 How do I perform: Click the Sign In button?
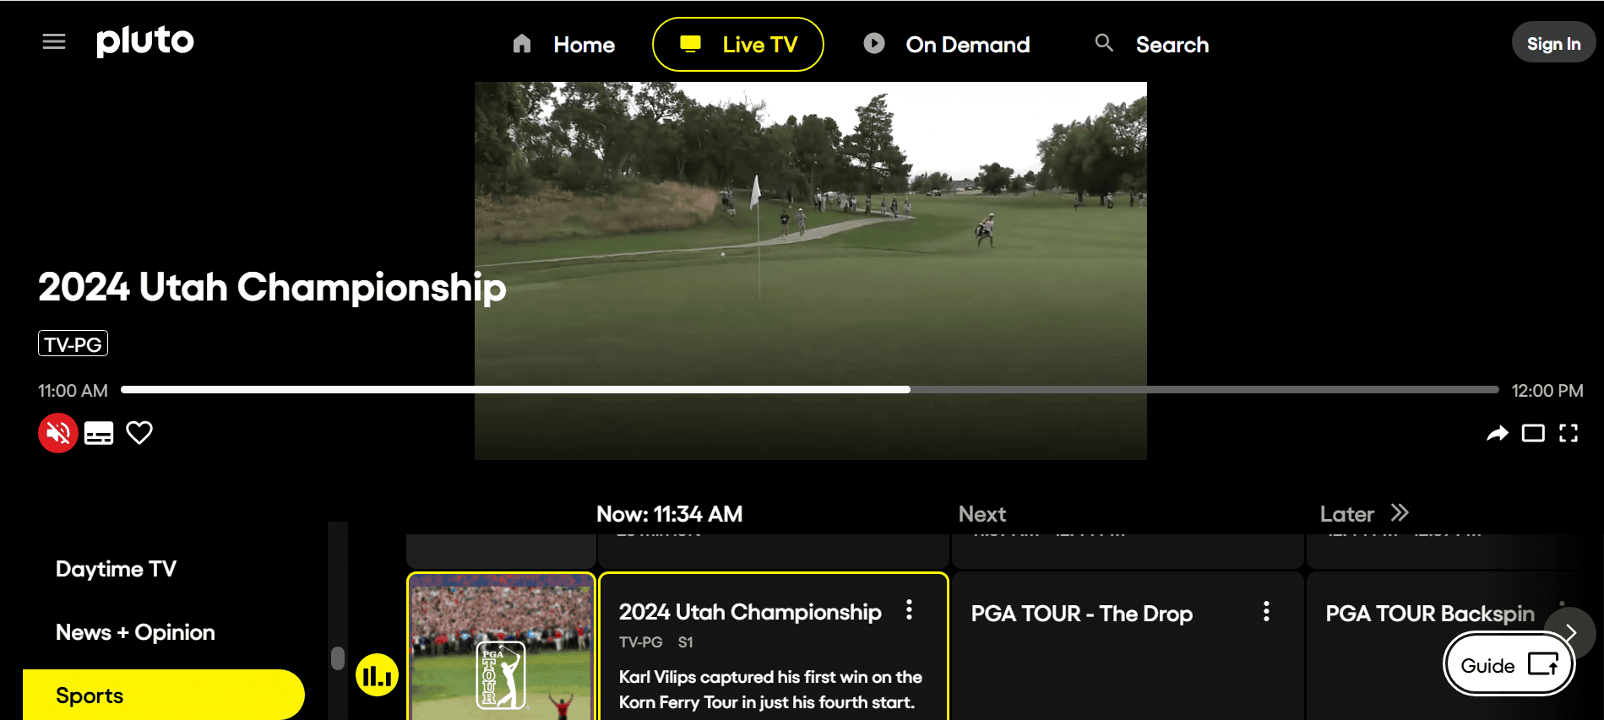click(1553, 43)
